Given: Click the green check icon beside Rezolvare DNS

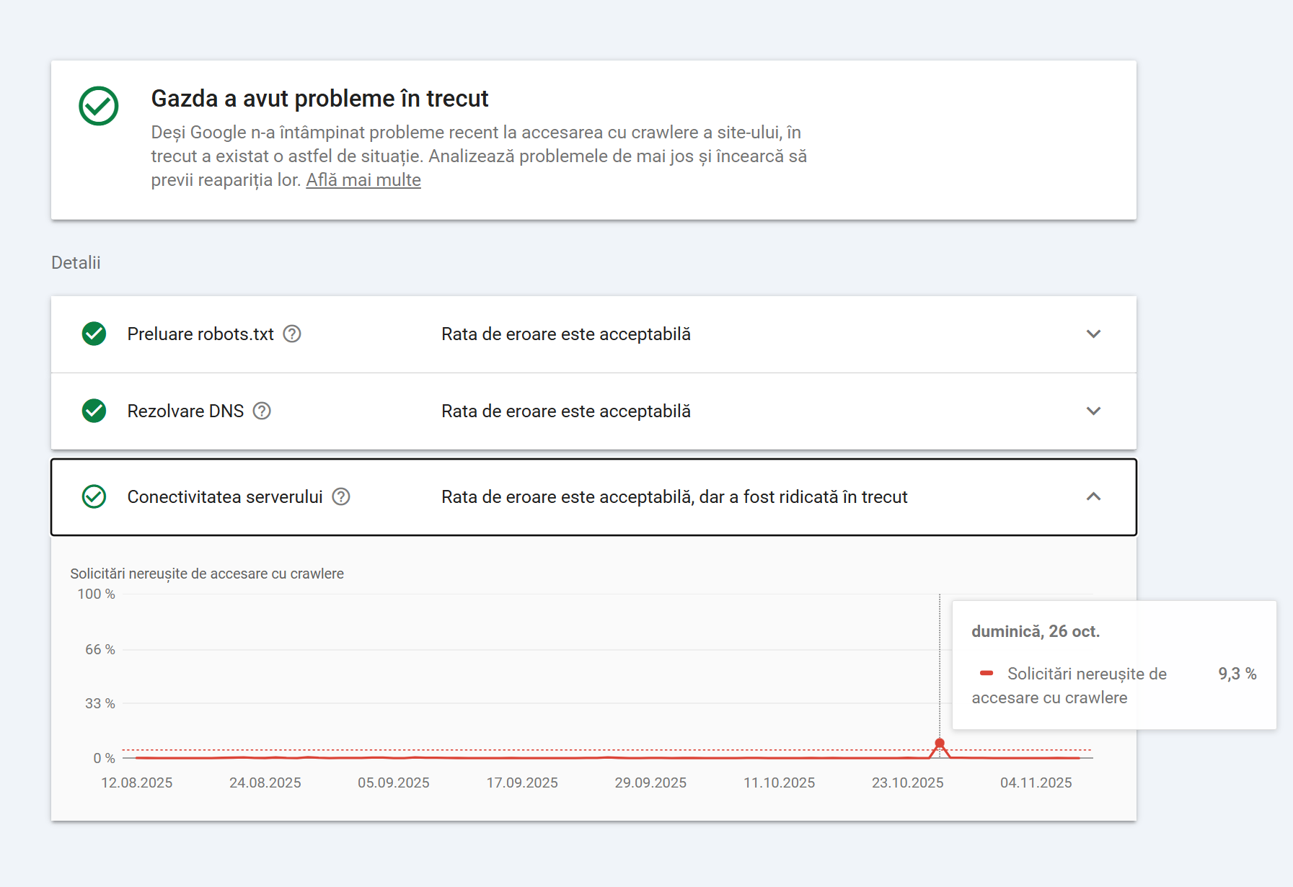Looking at the screenshot, I should pyautogui.click(x=94, y=411).
